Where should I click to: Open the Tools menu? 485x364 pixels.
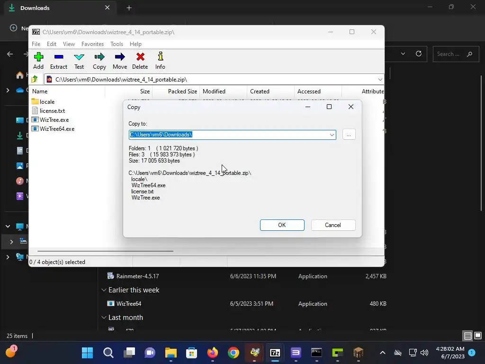click(117, 44)
